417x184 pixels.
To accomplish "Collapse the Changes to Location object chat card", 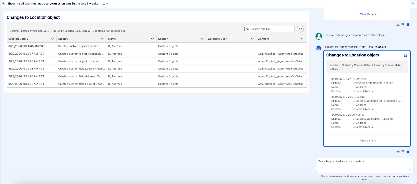I will pos(405,56).
